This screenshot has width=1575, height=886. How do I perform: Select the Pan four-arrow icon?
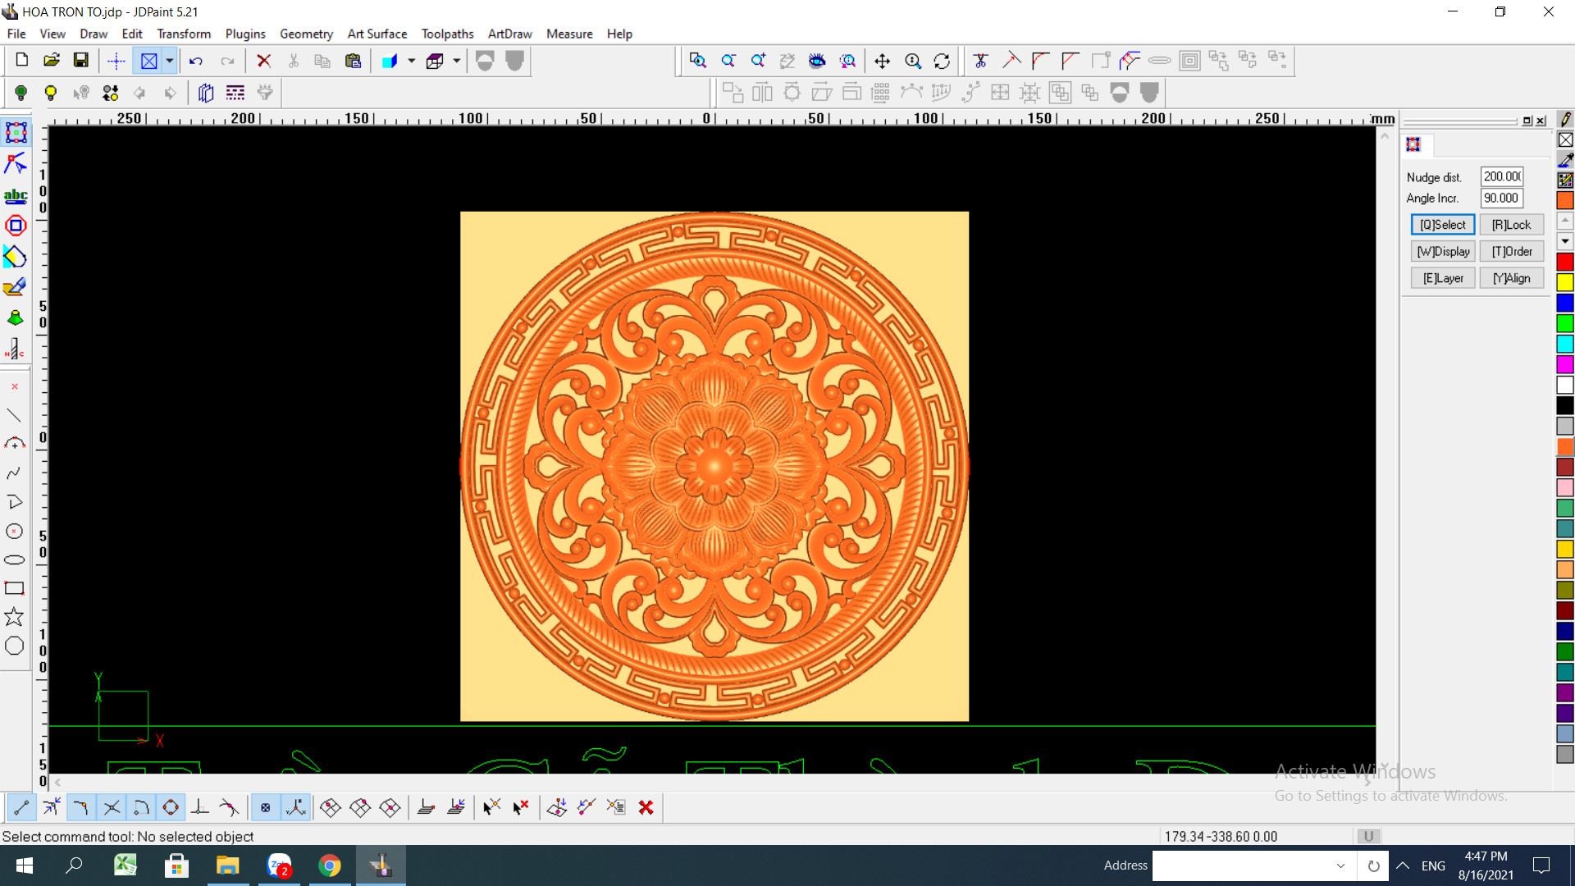[882, 61]
